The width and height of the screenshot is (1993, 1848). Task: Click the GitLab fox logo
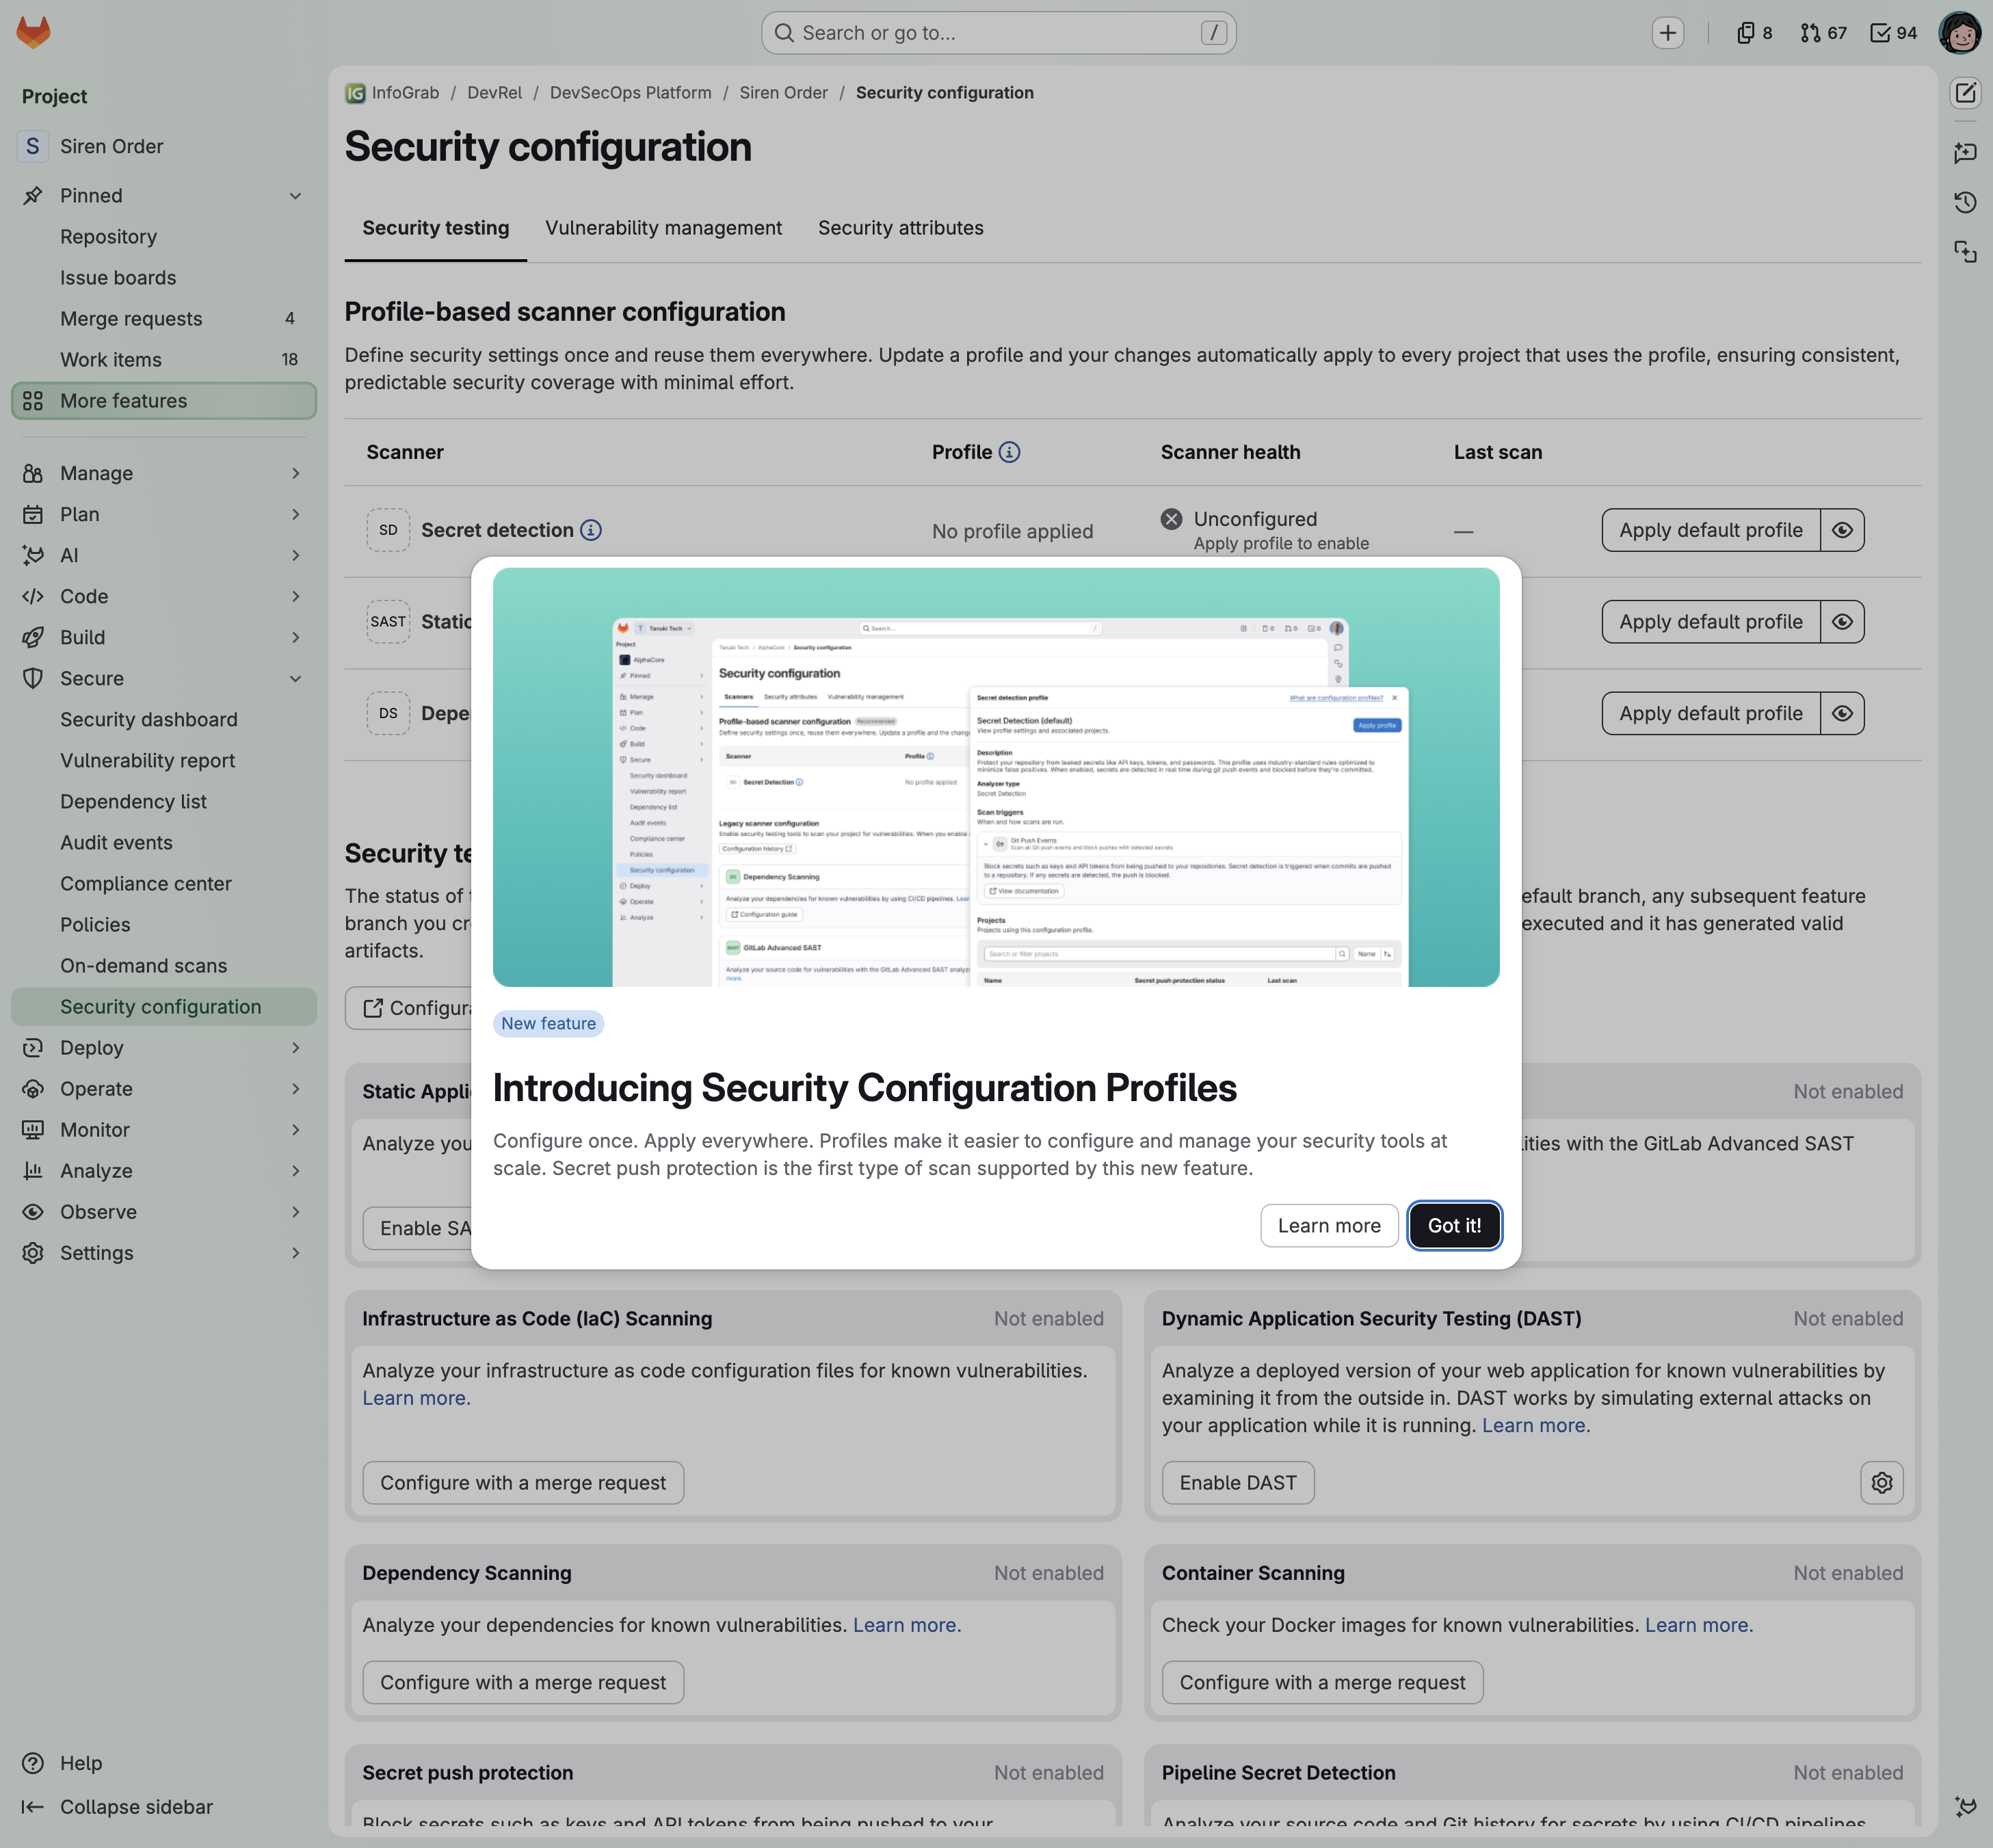[33, 32]
